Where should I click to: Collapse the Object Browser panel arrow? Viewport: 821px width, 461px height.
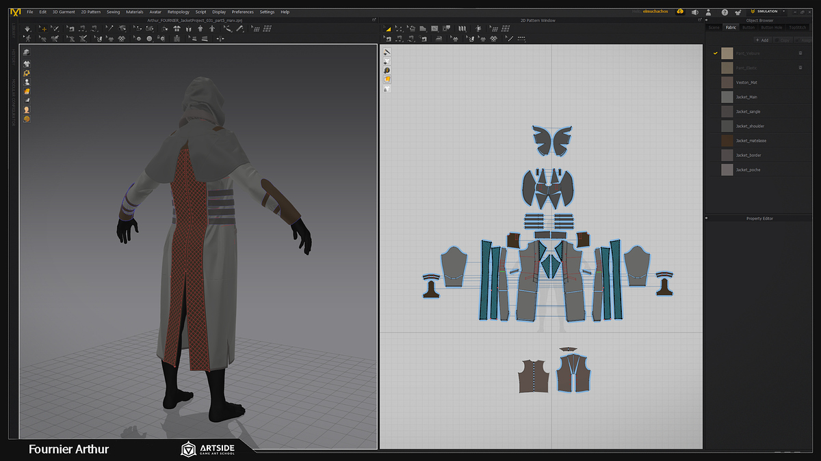coord(707,20)
